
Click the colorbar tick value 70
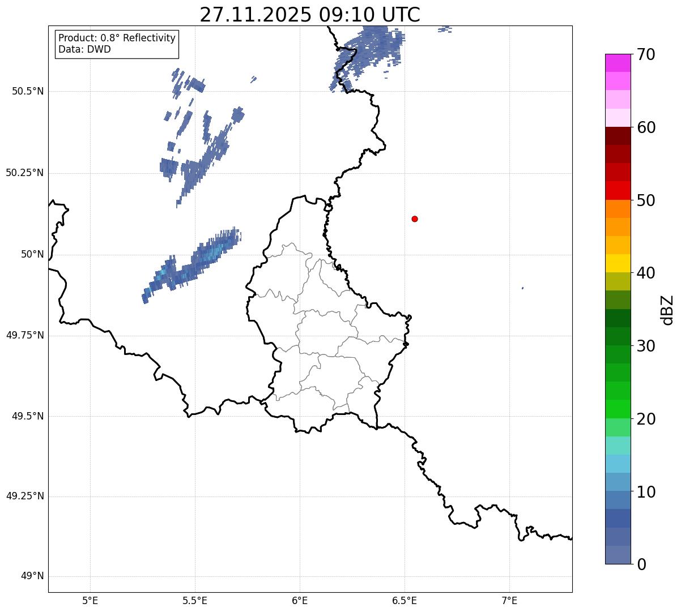pyautogui.click(x=646, y=54)
